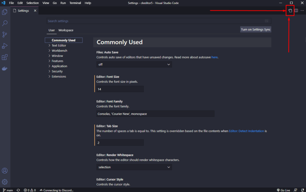306x192 pixels.
Task: Open the Docker view in activity bar
Action: [x=5, y=68]
